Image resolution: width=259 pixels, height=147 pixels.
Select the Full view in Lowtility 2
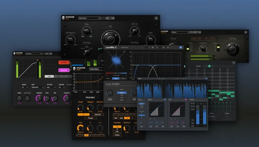tap(116, 78)
